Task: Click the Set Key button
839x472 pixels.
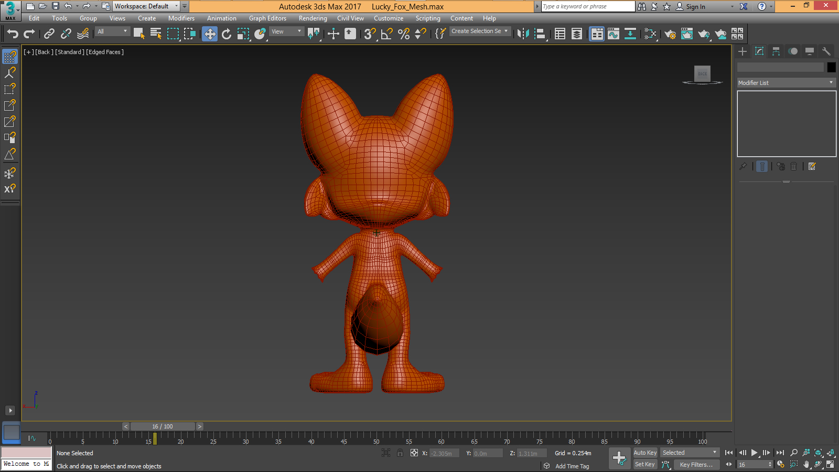Action: point(644,465)
